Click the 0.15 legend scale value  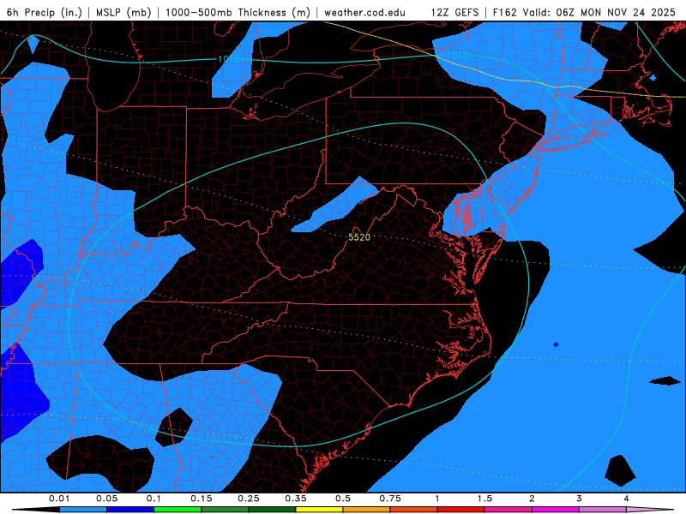tap(202, 499)
